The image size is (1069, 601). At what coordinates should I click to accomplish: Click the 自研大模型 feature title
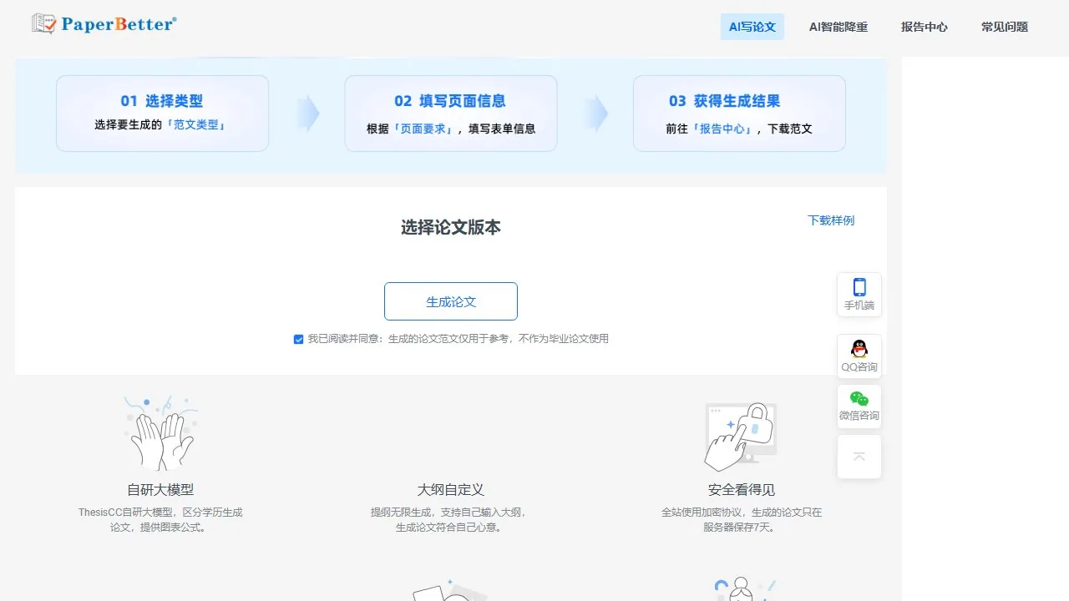point(160,490)
